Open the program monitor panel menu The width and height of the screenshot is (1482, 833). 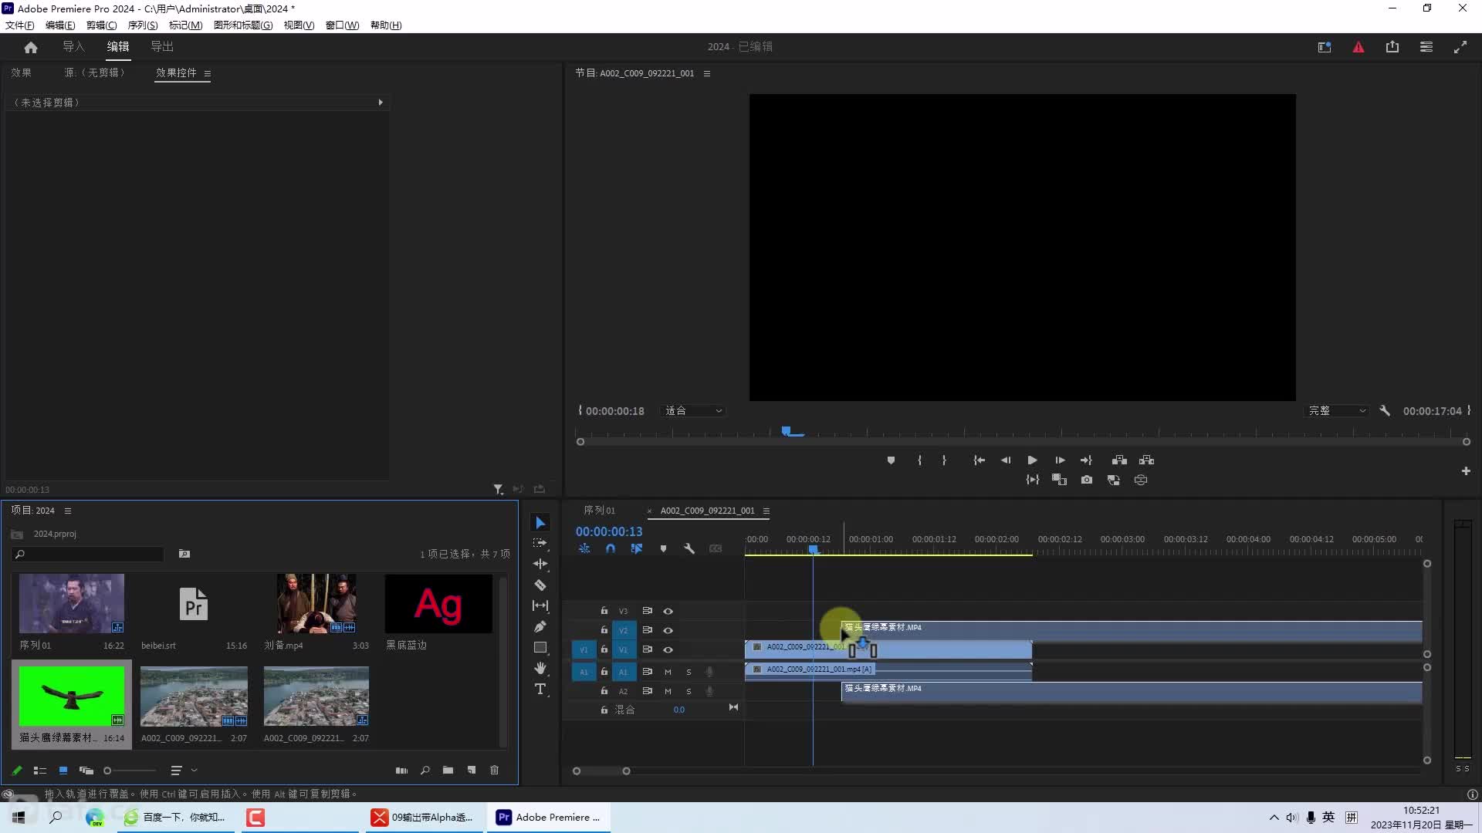tap(707, 73)
